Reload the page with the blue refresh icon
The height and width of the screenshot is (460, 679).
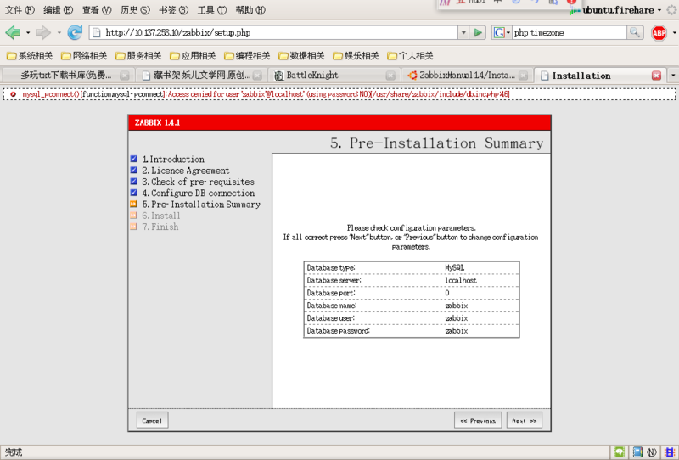point(75,32)
